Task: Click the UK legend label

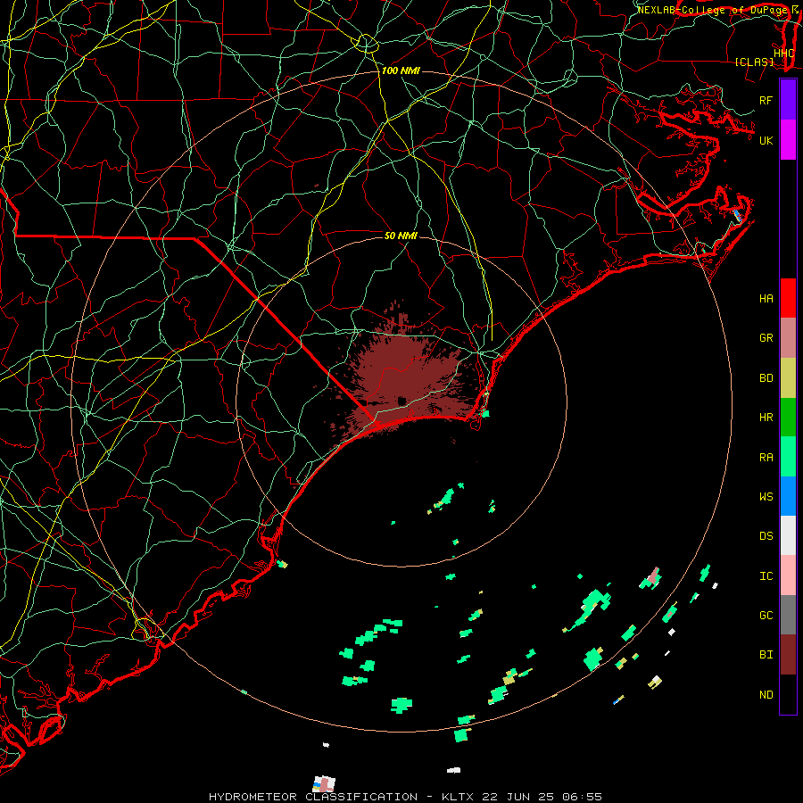Action: point(766,140)
